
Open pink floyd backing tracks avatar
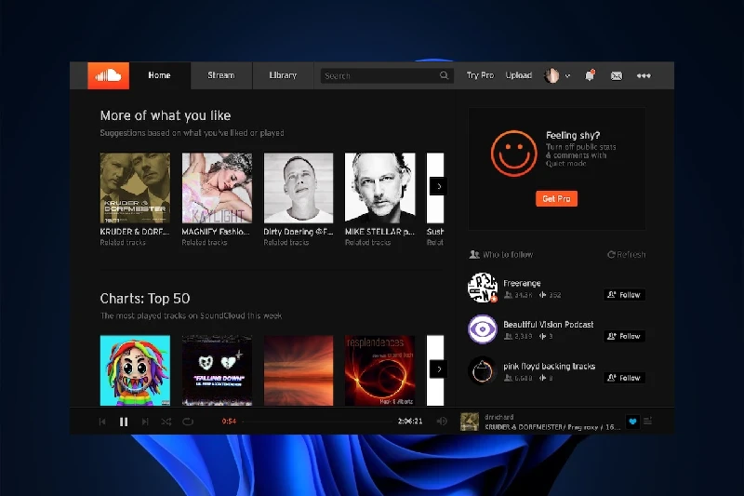[483, 370]
